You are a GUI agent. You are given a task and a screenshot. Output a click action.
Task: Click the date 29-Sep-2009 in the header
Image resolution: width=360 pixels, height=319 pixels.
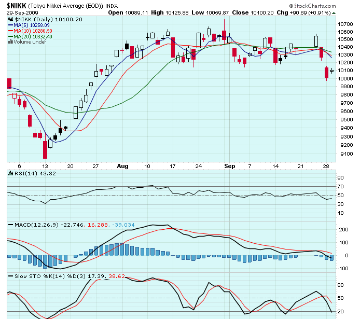tap(22, 13)
